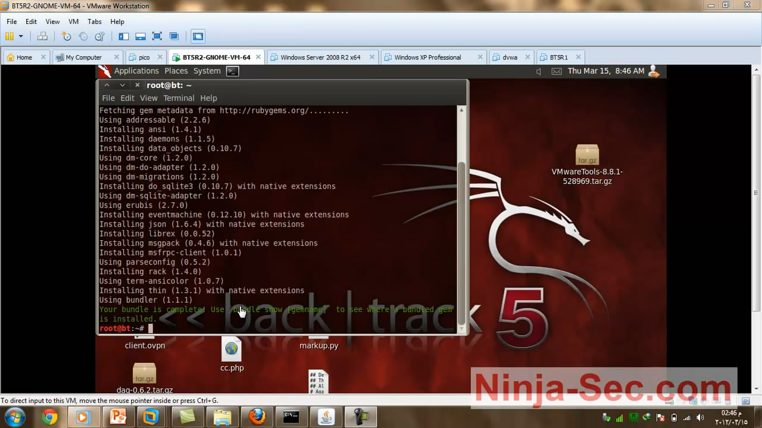
Task: Switch to Unity mode icon
Action: tap(174, 36)
